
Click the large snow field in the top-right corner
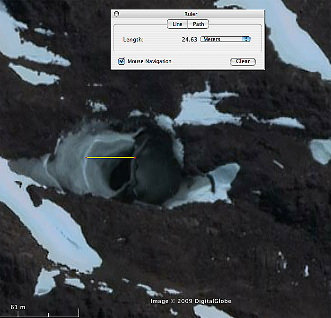coord(288,33)
